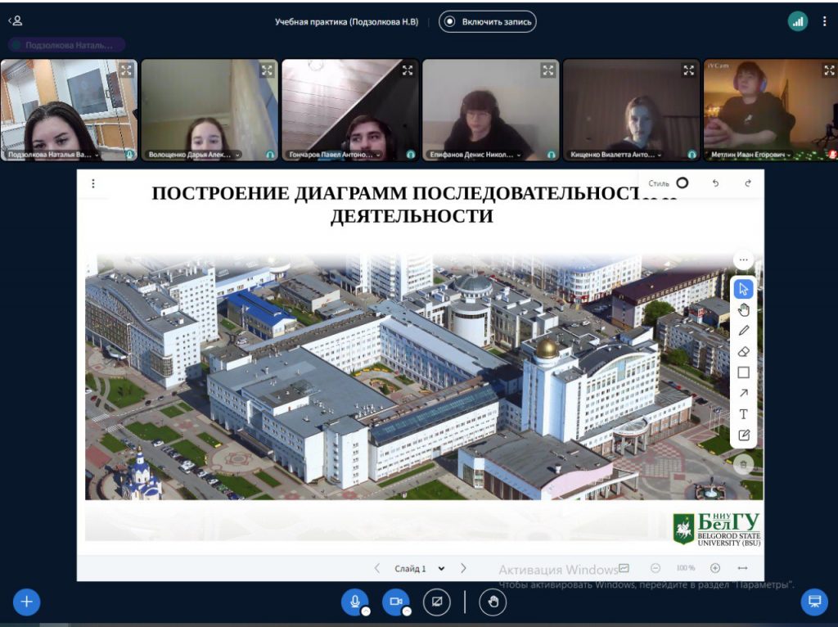838x627 pixels.
Task: Select the rectangle shape tool
Action: 743,372
